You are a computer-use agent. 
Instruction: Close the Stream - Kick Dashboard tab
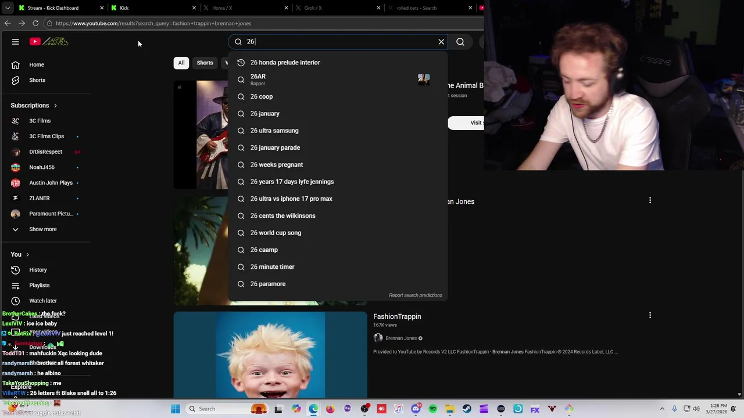click(102, 8)
